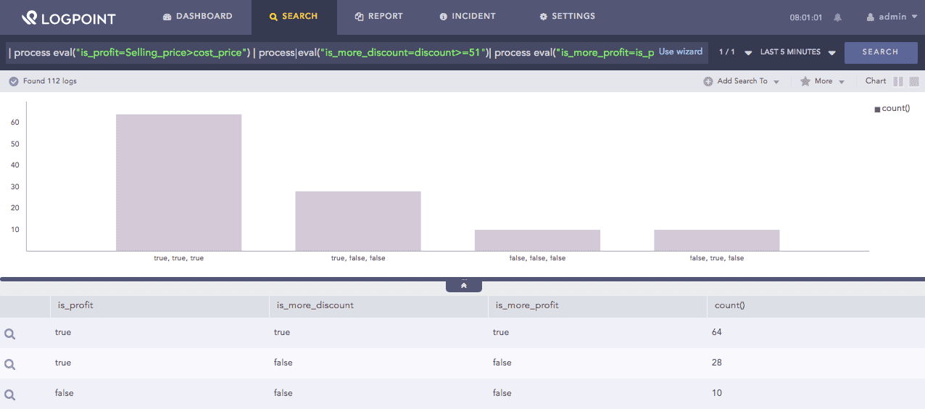The image size is (925, 409).
Task: Expand the Add Search To dropdown
Action: pos(741,81)
